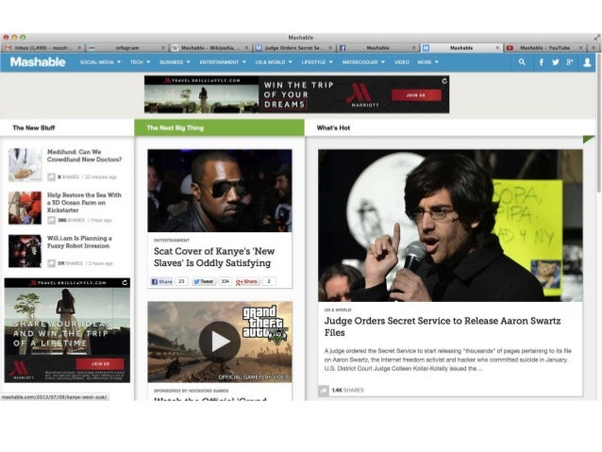Click share icon beside Will.i.am shares

52,263
